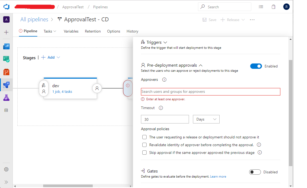
Task: Open the work items list icon in header
Action: click(x=261, y=7)
